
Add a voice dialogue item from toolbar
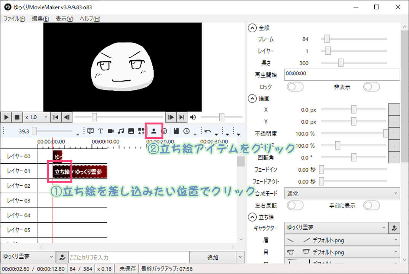(x=90, y=131)
